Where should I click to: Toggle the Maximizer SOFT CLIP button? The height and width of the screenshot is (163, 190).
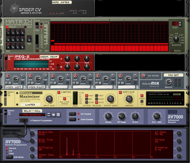[x=120, y=92]
